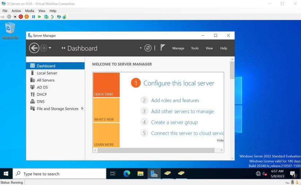Open Server Manager's Help menu

click(x=224, y=48)
